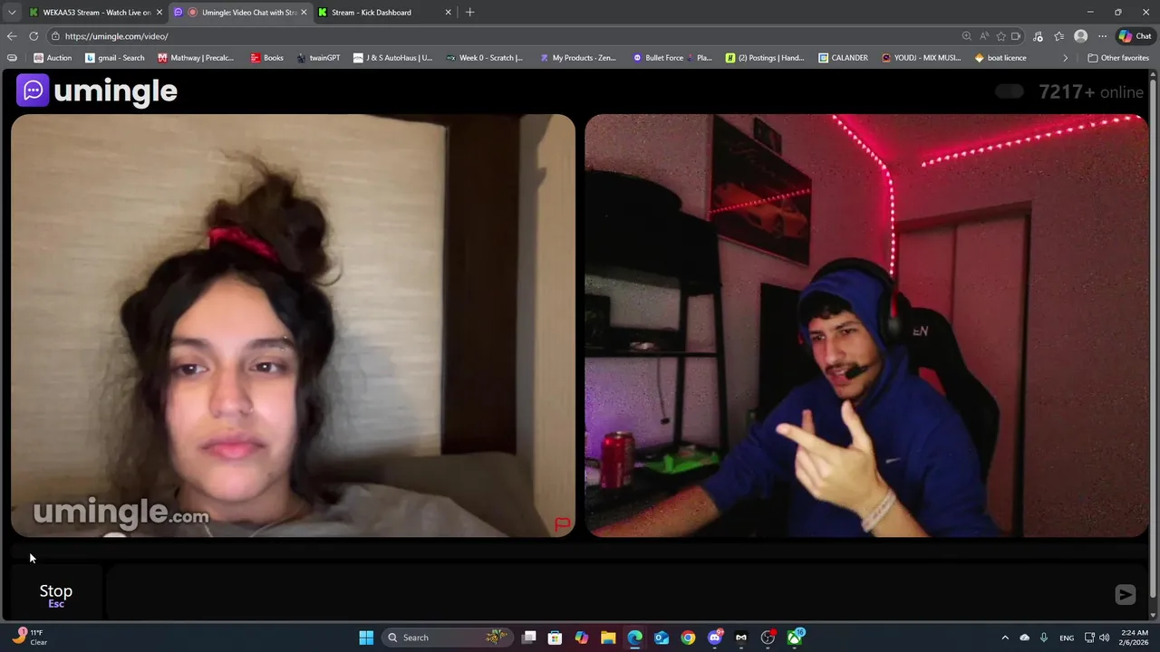Open a new browser tab
Screen dimensions: 1160x652
pyautogui.click(x=469, y=13)
